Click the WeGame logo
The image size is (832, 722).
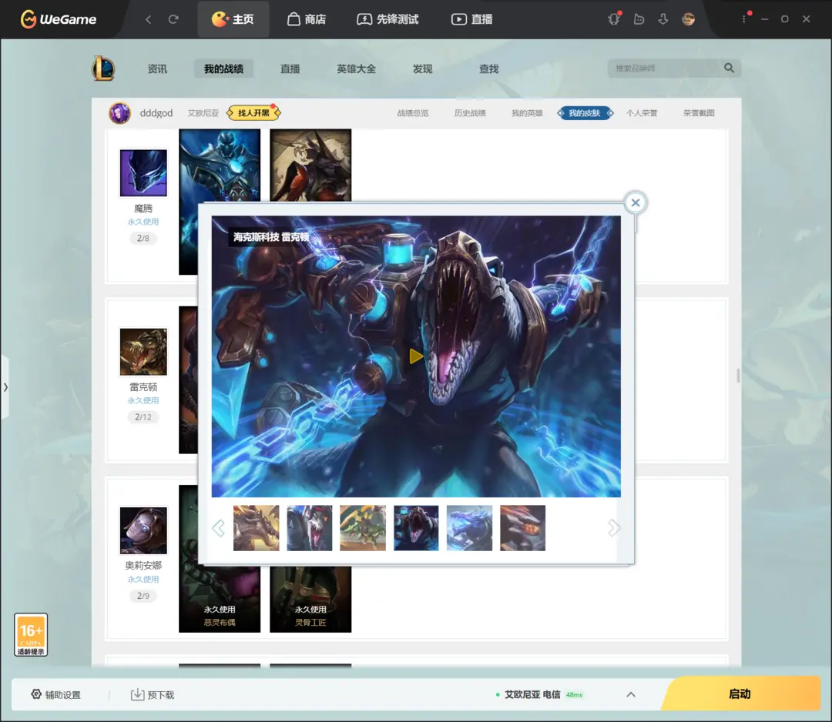coord(59,19)
